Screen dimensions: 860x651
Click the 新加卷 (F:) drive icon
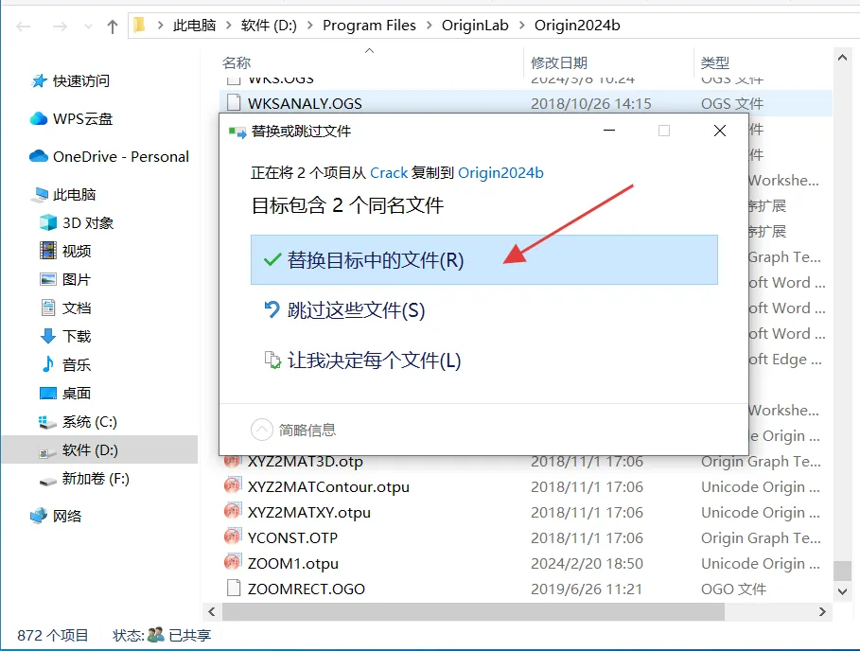click(x=47, y=481)
